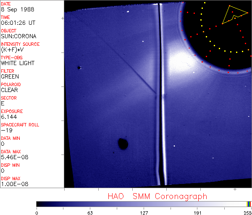Click the DATA MIN label
The width and height of the screenshot is (252, 215).
click(10, 138)
